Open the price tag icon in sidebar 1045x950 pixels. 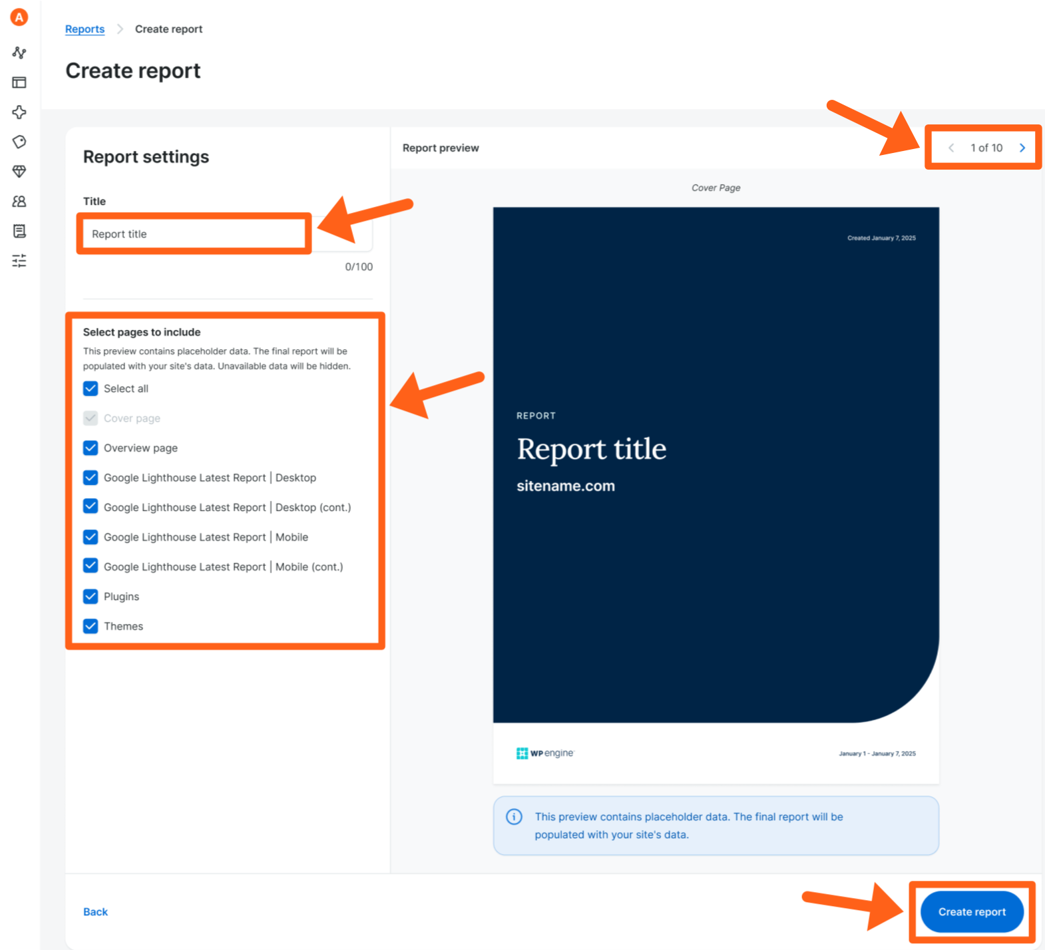point(19,142)
